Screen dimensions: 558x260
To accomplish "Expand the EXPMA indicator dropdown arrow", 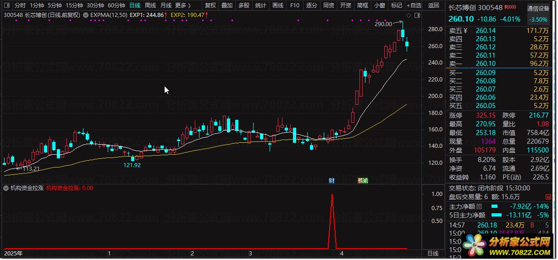I will [86, 15].
